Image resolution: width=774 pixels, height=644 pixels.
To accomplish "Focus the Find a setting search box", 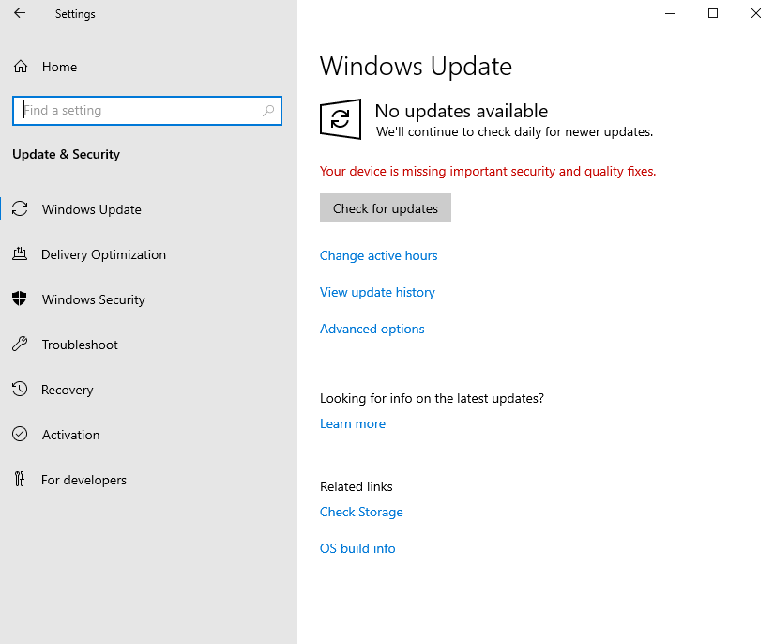I will coord(147,111).
